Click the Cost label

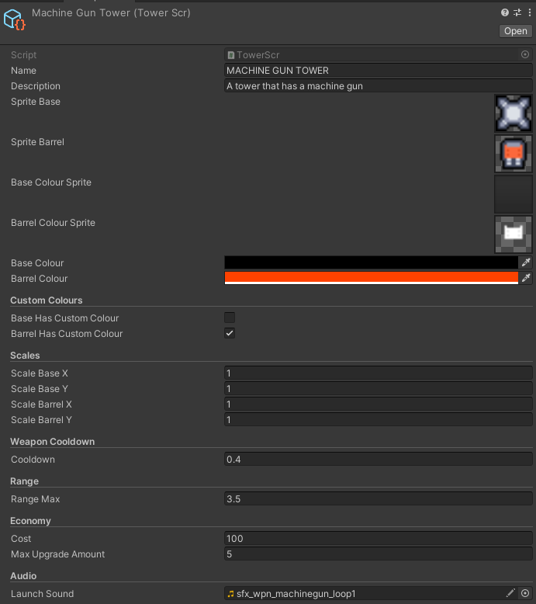[21, 539]
